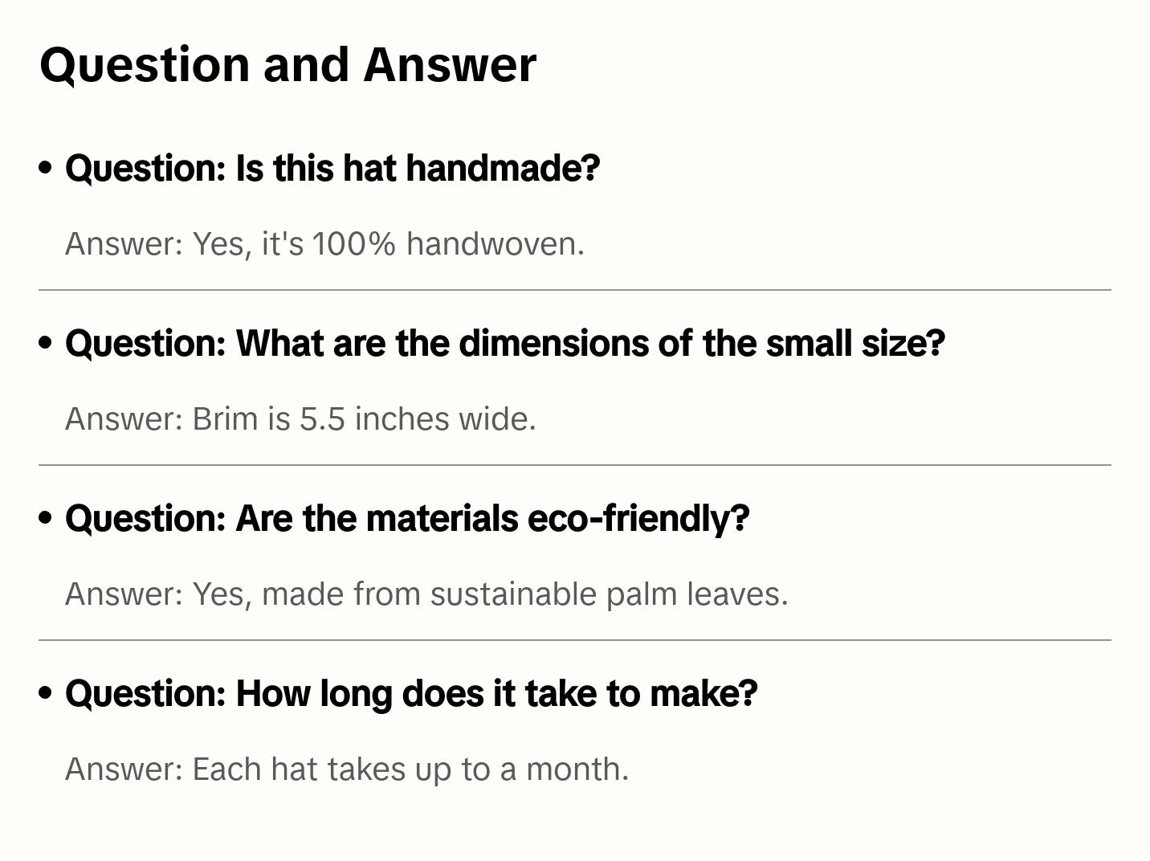Expand the "Is this hat handmade?" question
Viewport: 1150px width, 861px height.
click(332, 168)
